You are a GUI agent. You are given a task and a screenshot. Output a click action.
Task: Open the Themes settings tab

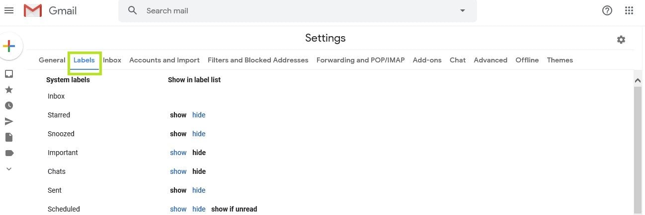coord(560,60)
